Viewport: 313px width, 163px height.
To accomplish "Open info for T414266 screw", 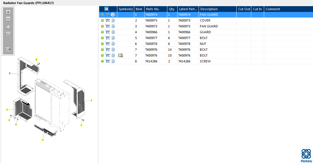I will [x=113, y=61].
